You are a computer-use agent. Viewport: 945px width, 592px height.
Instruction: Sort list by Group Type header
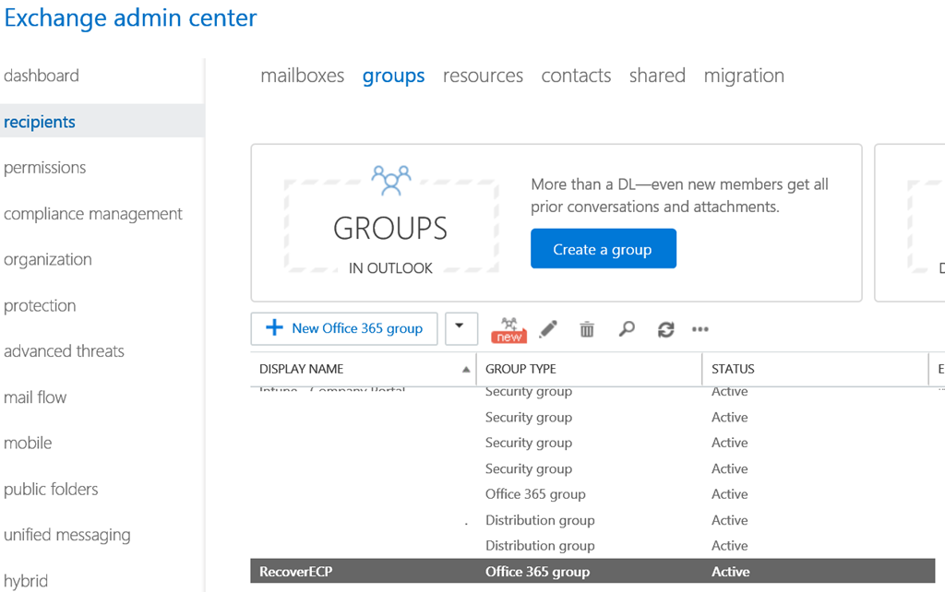(520, 369)
